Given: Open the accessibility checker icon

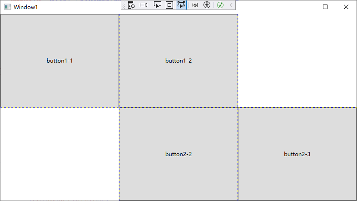Looking at the screenshot, I should [207, 5].
